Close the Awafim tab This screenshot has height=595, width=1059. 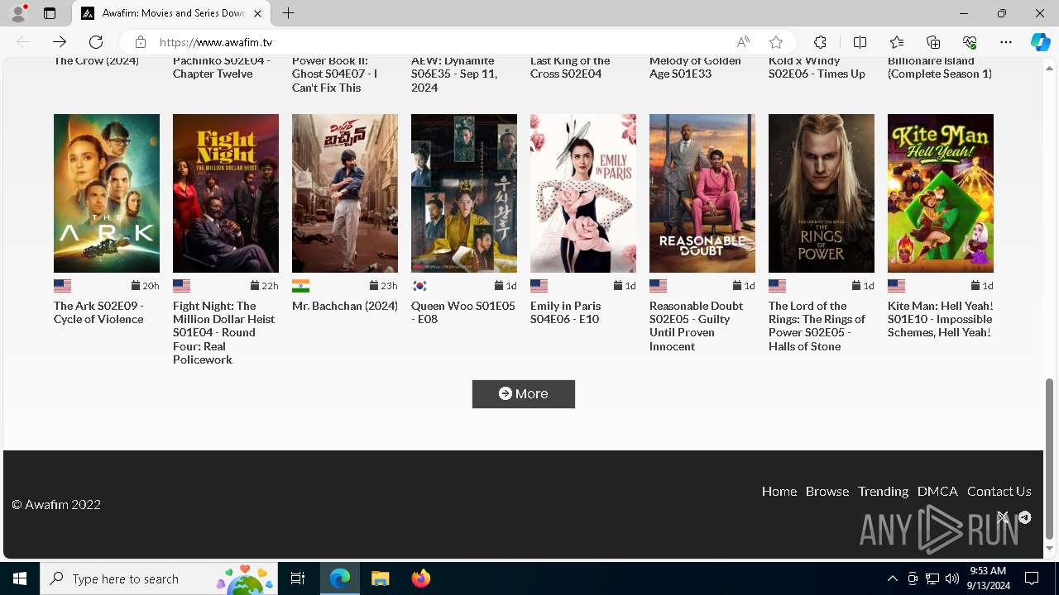pos(257,13)
